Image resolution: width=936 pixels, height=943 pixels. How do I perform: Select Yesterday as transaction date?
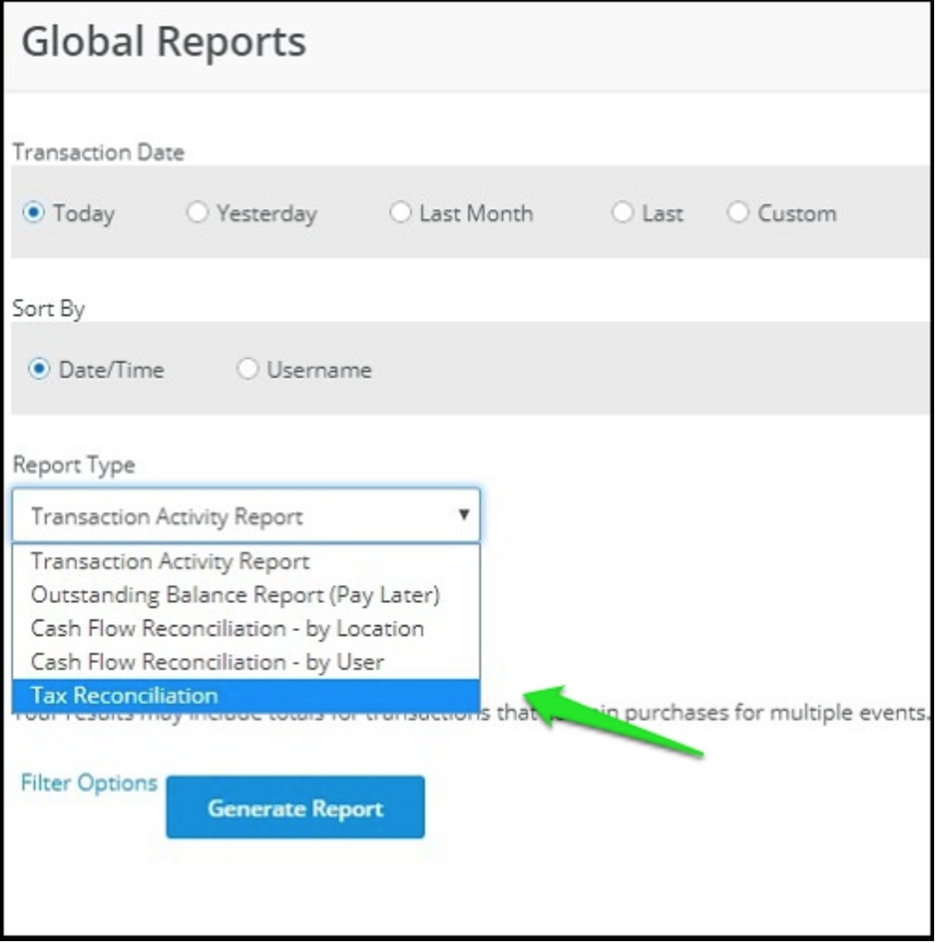(197, 212)
